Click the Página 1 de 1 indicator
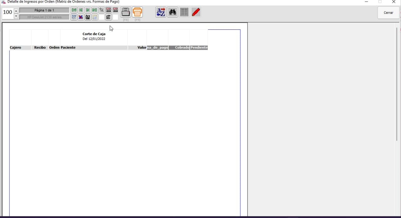 click(44, 10)
